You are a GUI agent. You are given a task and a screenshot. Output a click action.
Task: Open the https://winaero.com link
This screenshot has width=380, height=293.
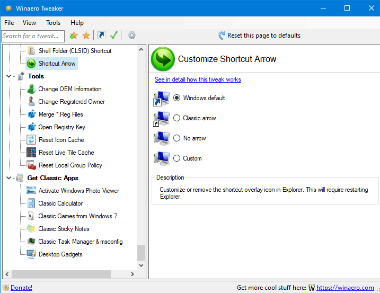[x=345, y=288]
